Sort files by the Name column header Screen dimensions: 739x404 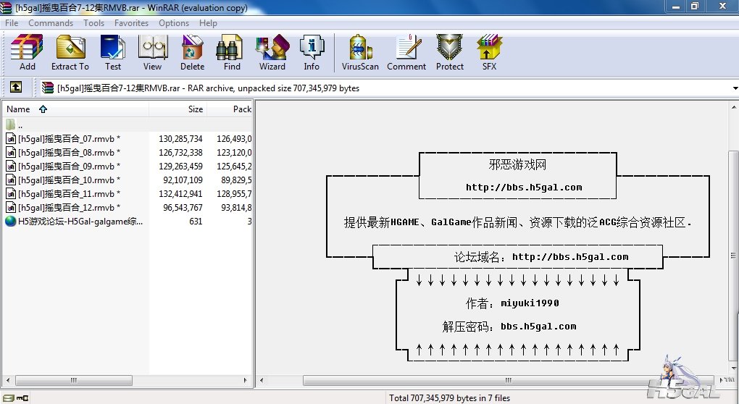click(x=75, y=109)
